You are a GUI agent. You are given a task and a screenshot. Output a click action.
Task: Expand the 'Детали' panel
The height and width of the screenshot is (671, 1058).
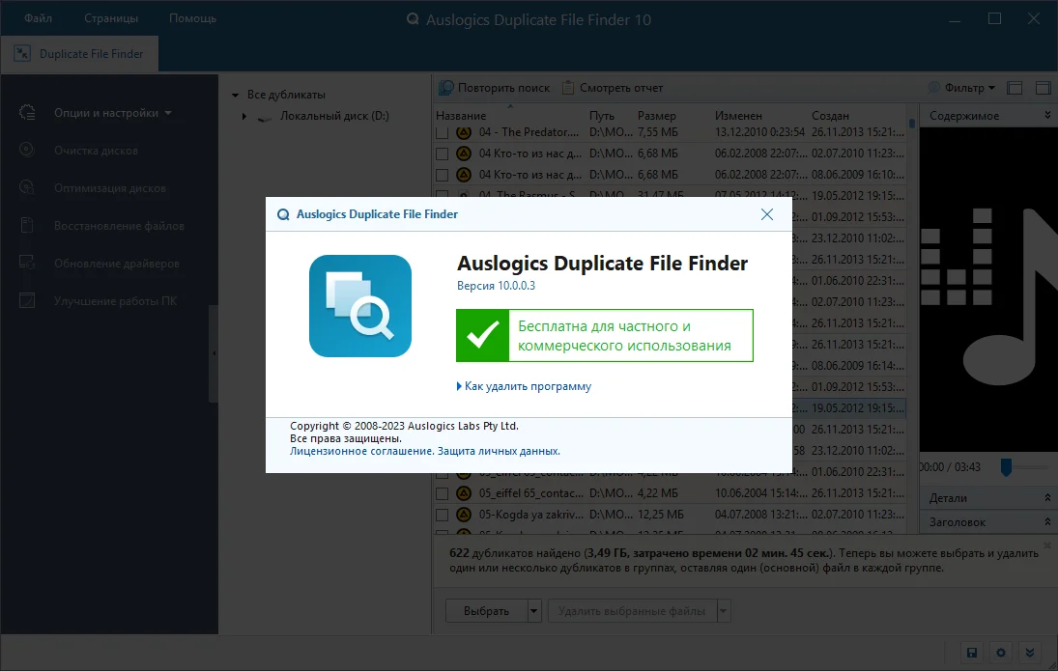pyautogui.click(x=1047, y=497)
